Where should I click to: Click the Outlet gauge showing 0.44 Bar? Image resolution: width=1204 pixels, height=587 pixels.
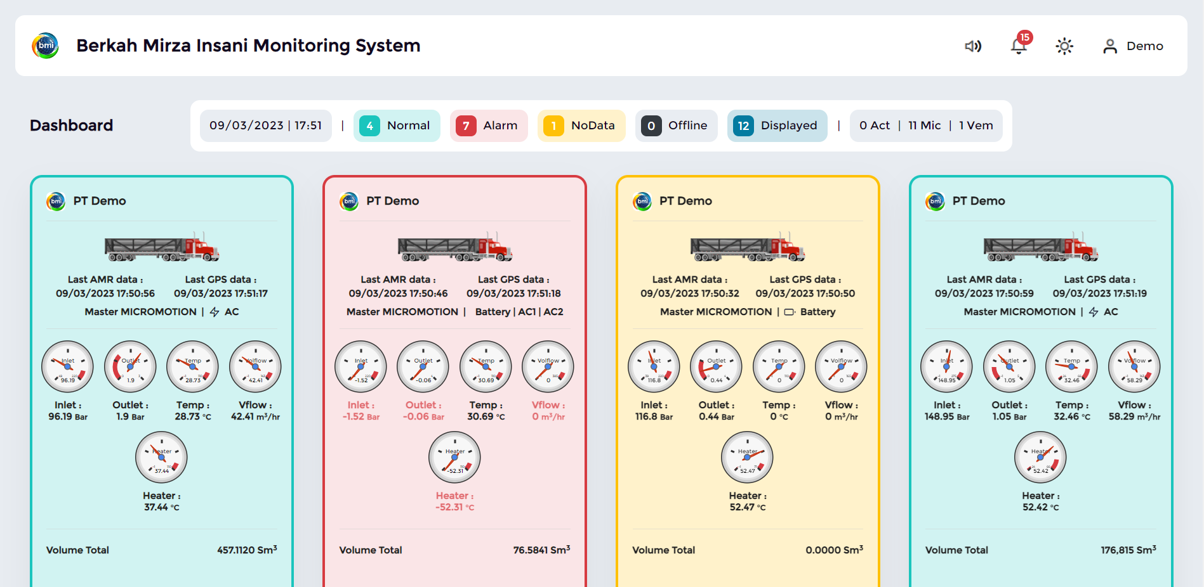click(716, 367)
